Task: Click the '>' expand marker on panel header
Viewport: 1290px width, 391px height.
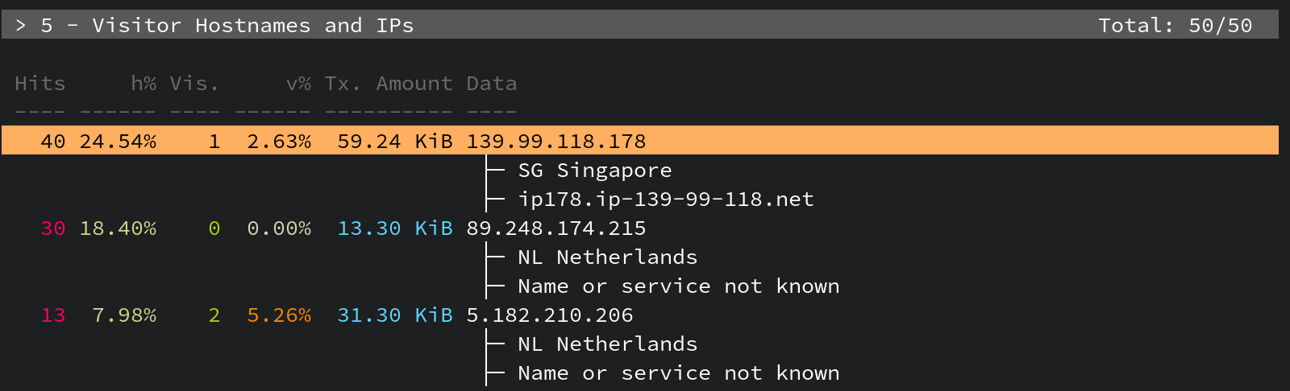Action: click(x=21, y=26)
